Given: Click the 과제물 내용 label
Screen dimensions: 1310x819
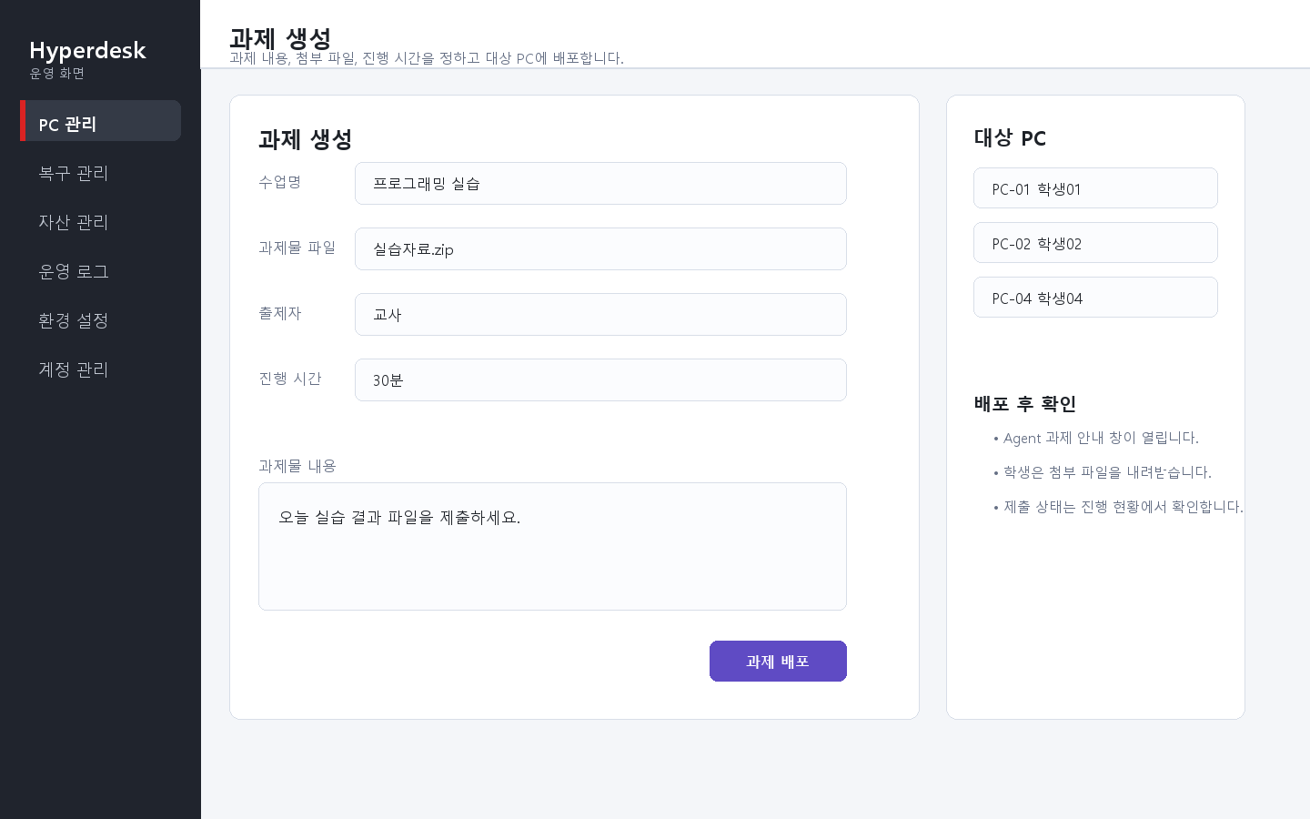Looking at the screenshot, I should tap(297, 466).
